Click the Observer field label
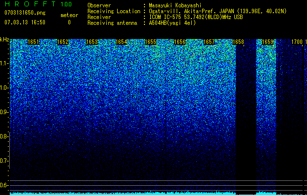 point(99,5)
